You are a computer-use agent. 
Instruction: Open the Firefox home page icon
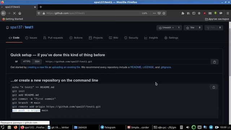[x=20, y=13]
